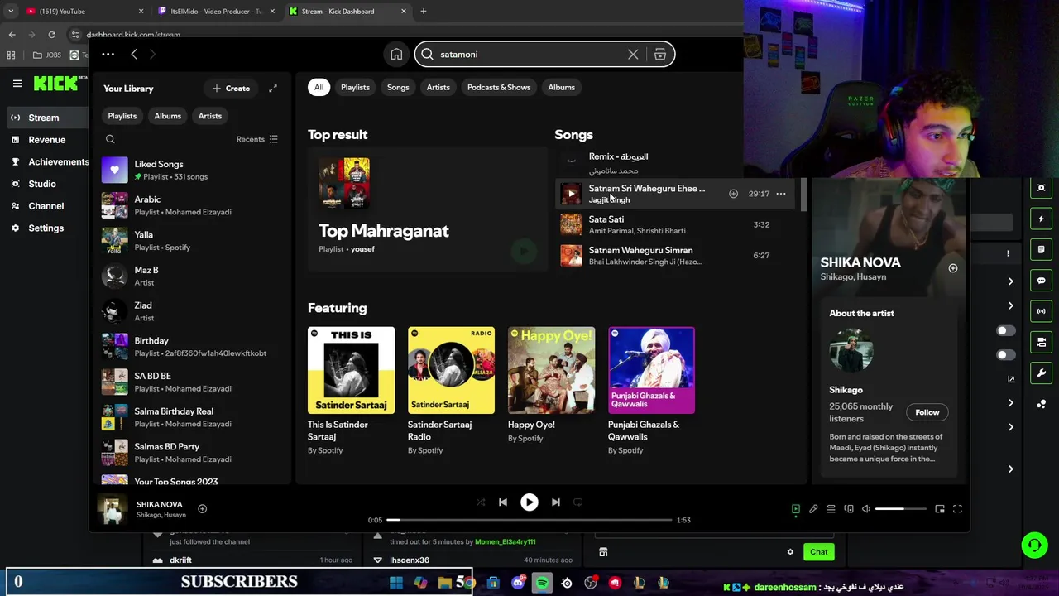
Task: Open the Recents sort dropdown
Action: tap(257, 139)
